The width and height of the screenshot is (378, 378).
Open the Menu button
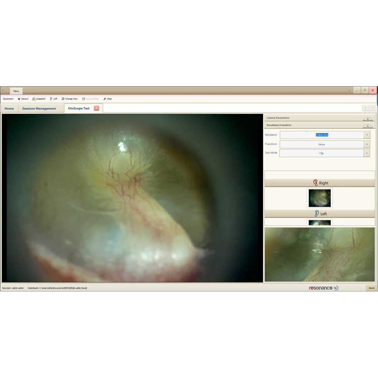click(x=16, y=91)
